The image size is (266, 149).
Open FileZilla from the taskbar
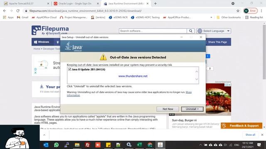click(88, 145)
